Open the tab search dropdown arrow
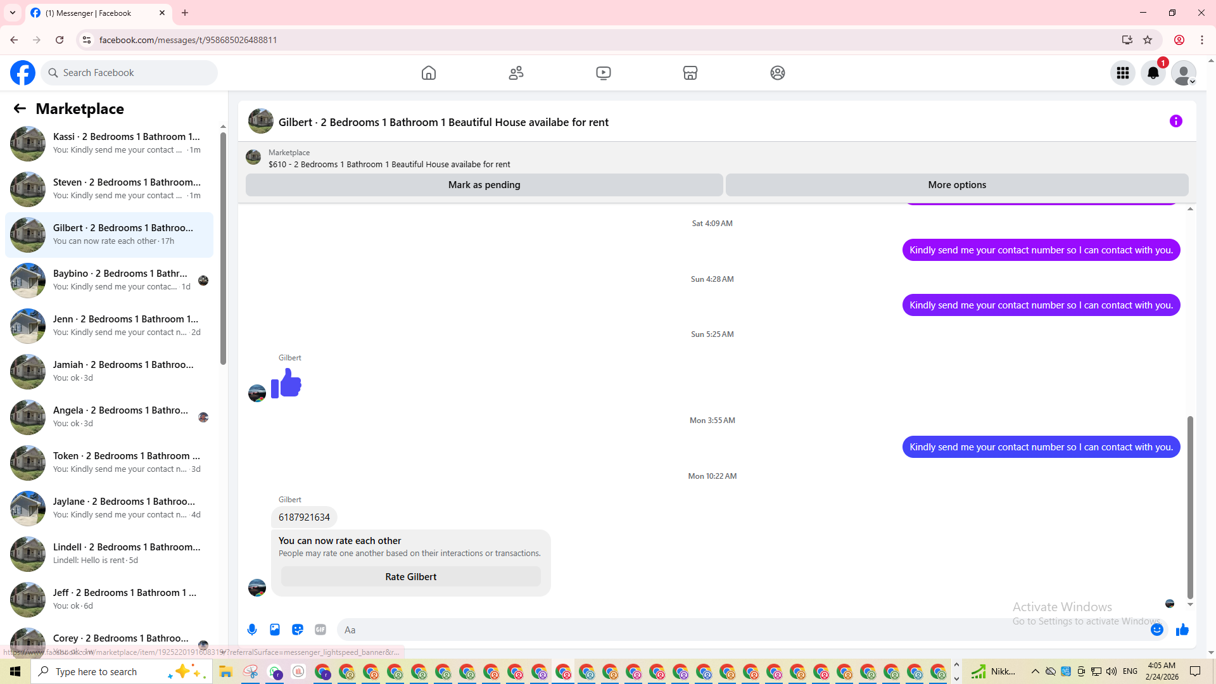 (x=13, y=13)
